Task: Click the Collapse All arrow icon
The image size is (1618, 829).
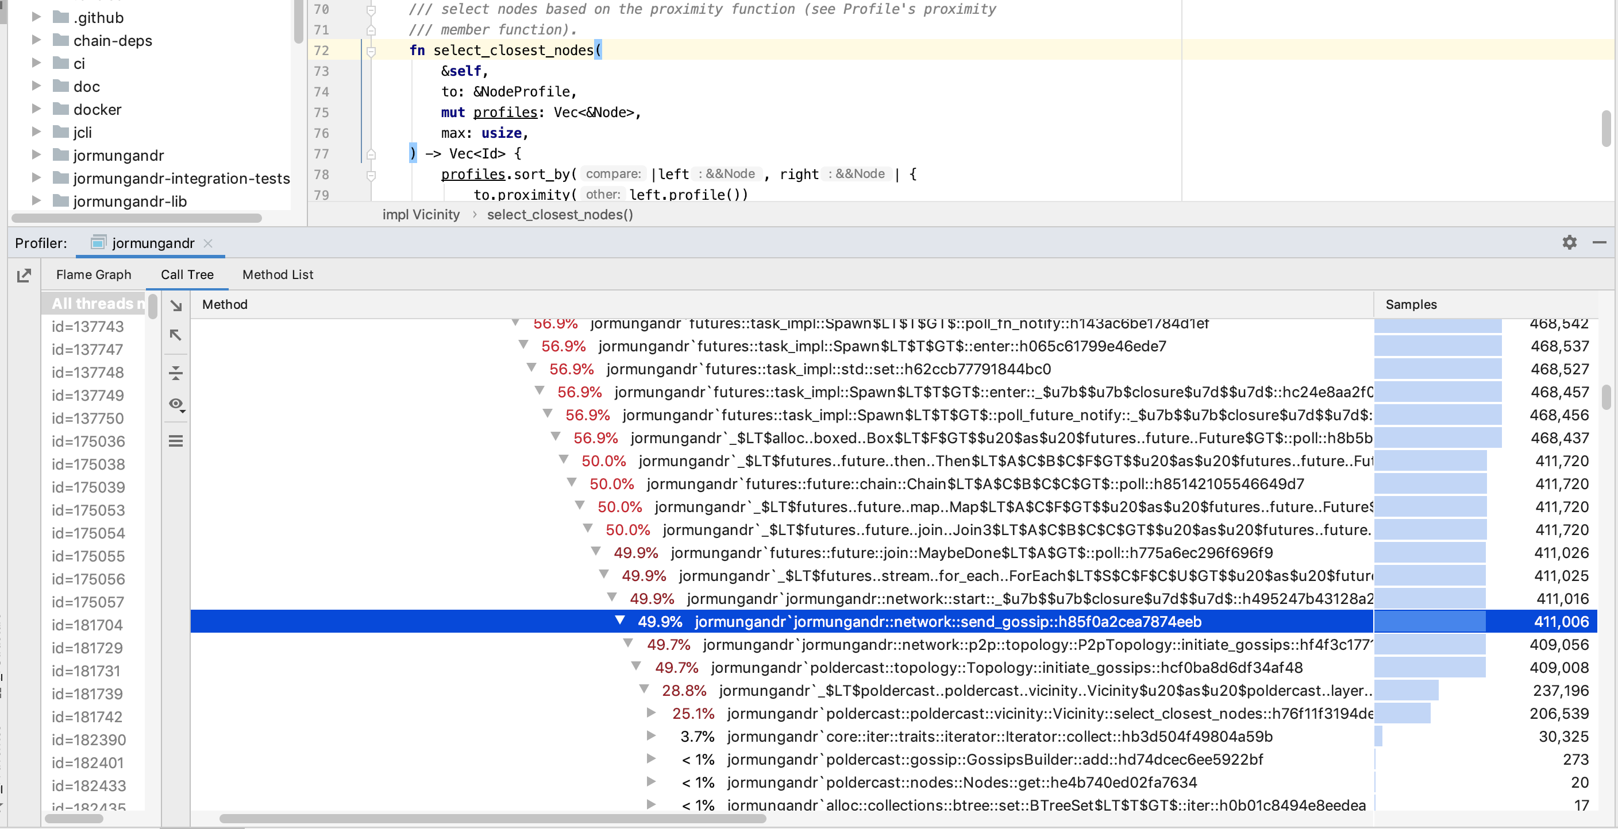Action: tap(176, 335)
